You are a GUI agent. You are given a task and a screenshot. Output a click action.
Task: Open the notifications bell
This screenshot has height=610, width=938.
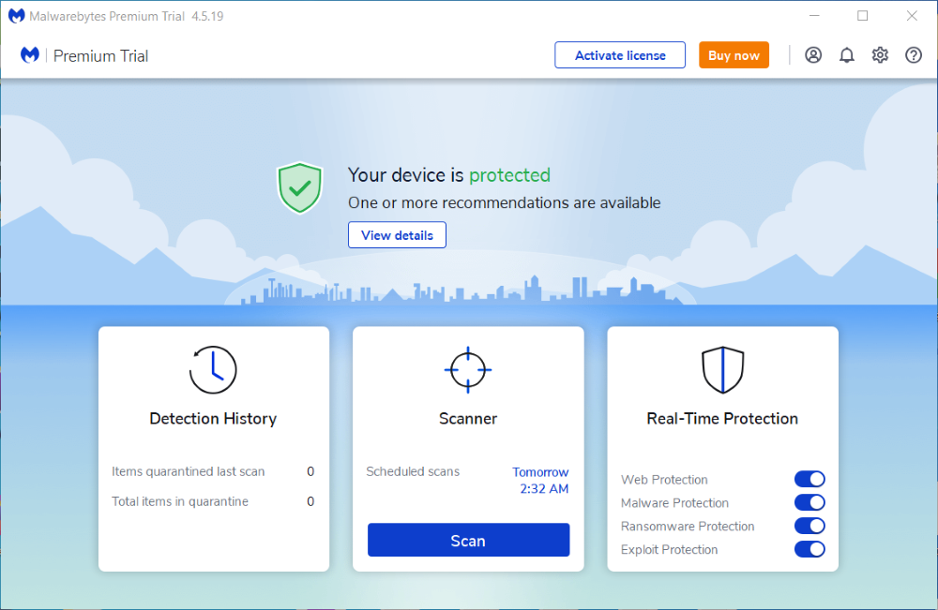tap(846, 55)
